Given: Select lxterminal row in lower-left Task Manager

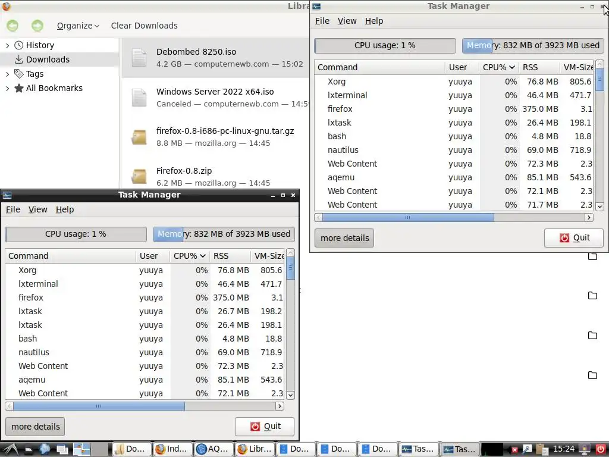Looking at the screenshot, I should (x=145, y=284).
